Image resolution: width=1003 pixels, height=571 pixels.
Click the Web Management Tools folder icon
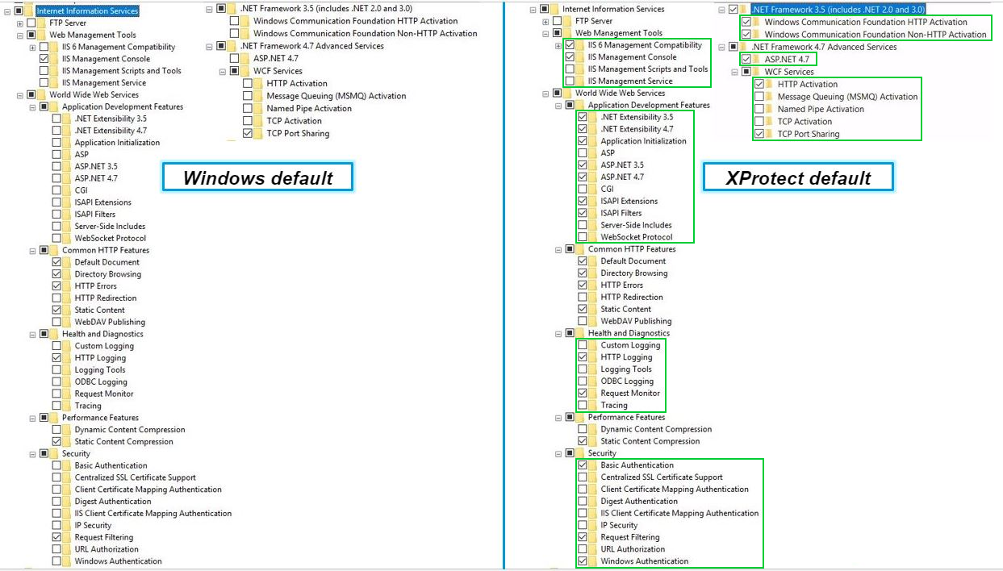pyautogui.click(x=40, y=35)
